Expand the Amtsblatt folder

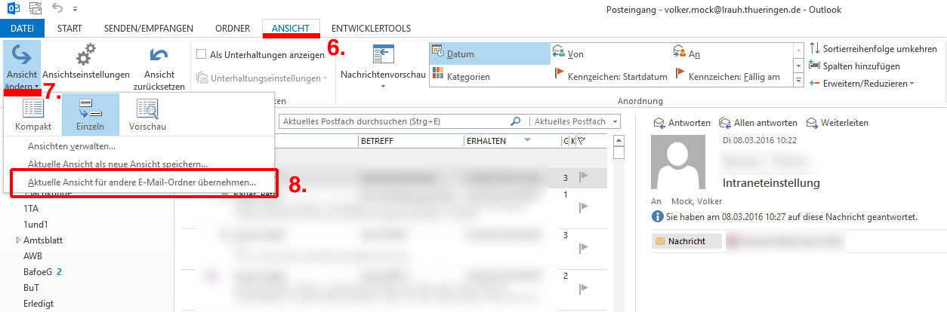[18, 240]
